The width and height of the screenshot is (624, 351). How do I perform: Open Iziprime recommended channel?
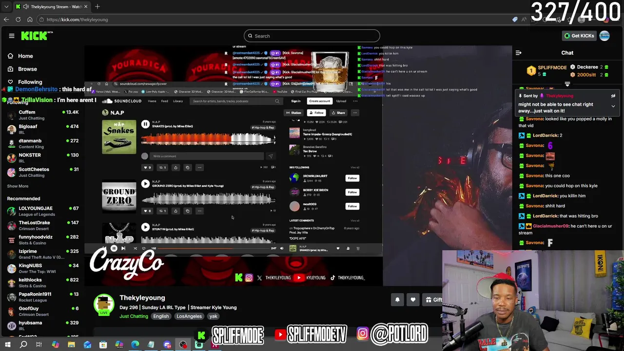point(42,254)
